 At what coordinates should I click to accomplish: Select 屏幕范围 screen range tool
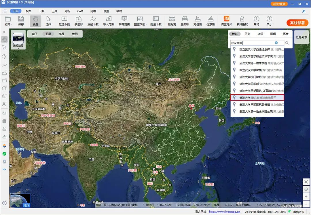coord(124,21)
